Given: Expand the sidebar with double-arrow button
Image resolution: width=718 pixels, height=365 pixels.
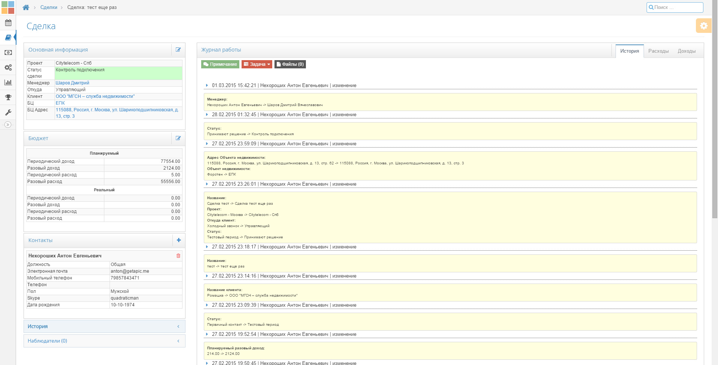Looking at the screenshot, I should coord(8,125).
